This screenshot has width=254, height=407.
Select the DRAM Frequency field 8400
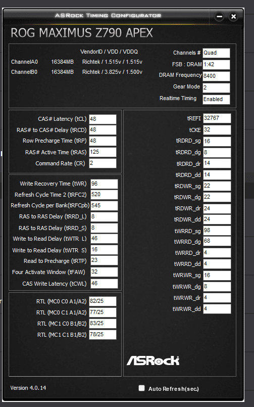point(216,76)
